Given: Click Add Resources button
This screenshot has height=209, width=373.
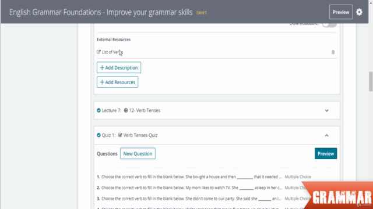Looking at the screenshot, I should (117, 82).
